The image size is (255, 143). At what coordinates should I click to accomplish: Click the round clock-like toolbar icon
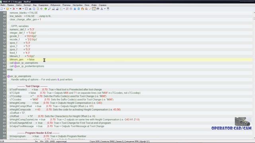(x=98, y=9)
